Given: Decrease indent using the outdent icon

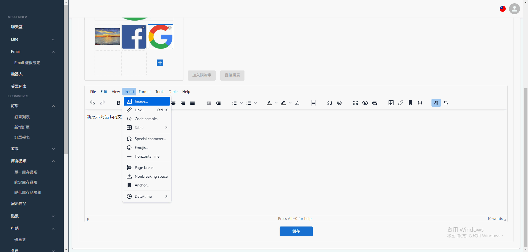Looking at the screenshot, I should [x=209, y=103].
